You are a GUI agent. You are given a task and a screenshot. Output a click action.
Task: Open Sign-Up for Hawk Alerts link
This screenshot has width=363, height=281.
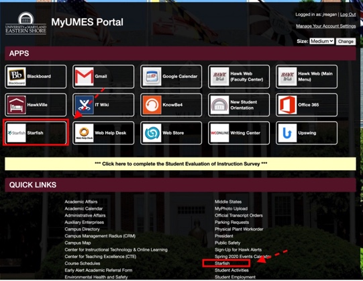238,249
